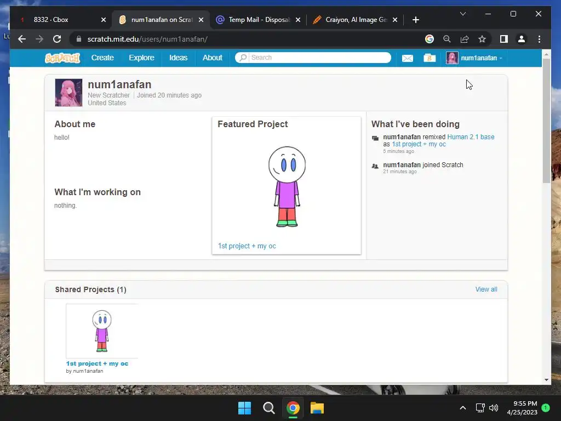
Task: Close the num1anafan on Scratch tab
Action: pos(201,20)
